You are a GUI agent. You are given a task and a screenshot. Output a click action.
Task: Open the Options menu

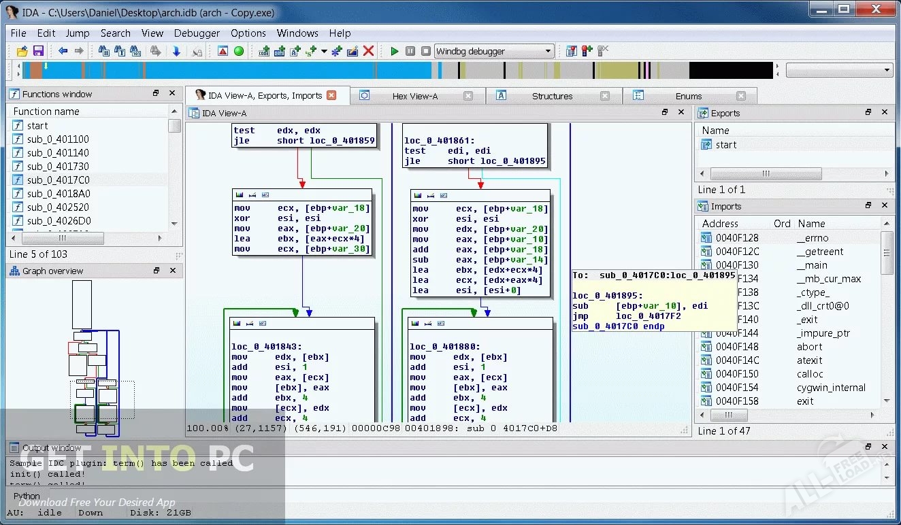pyautogui.click(x=248, y=33)
